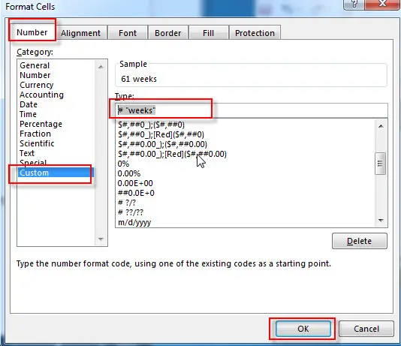The image size is (401, 346).
Task: Go to the Border tab
Action: pyautogui.click(x=168, y=33)
